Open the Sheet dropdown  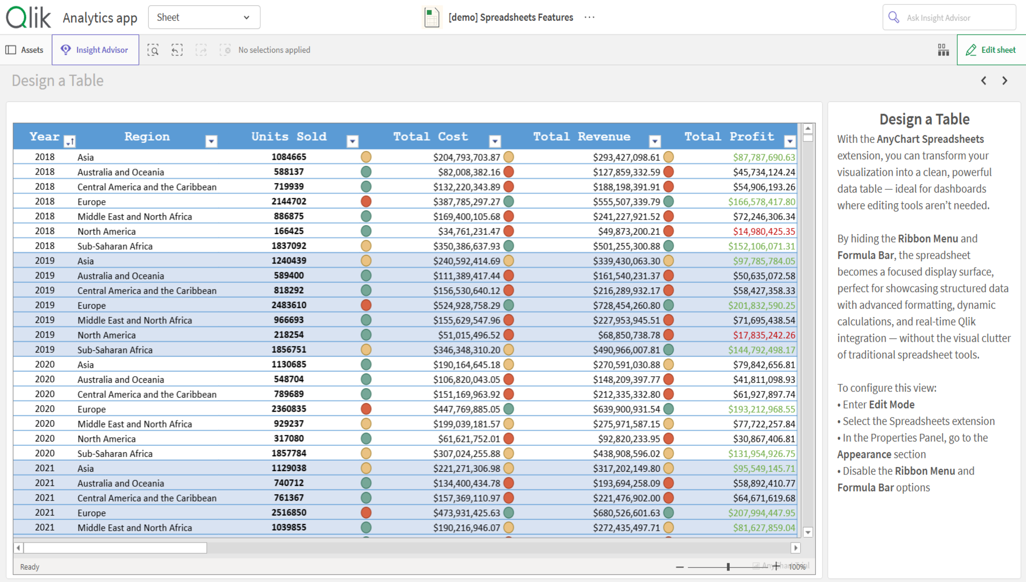[x=204, y=17]
